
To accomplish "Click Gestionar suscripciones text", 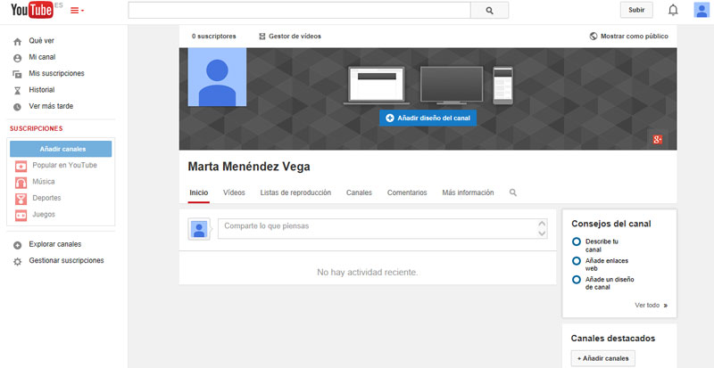I will point(66,261).
